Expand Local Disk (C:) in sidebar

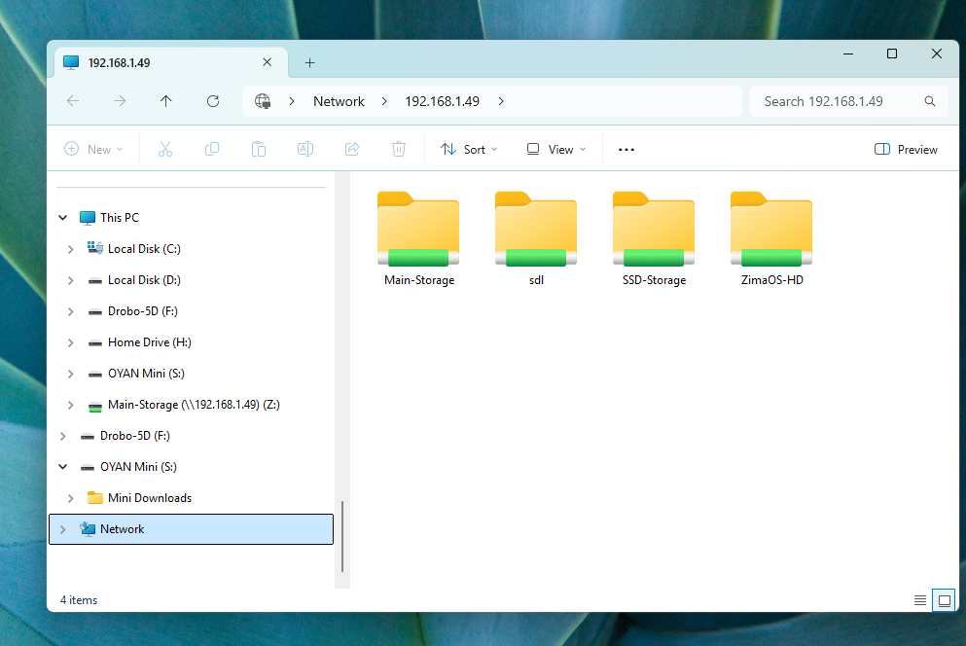(x=70, y=249)
